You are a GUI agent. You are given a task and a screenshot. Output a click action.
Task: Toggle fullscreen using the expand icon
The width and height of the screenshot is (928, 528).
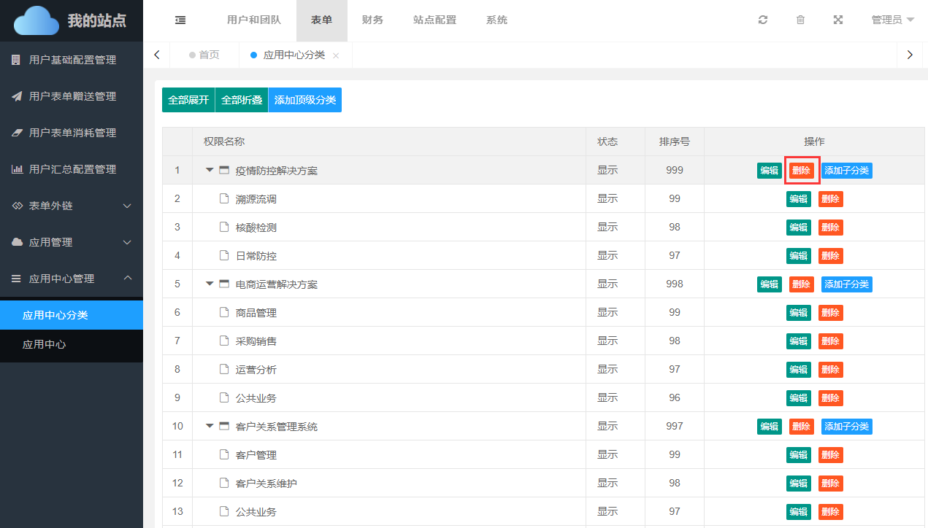tap(838, 20)
